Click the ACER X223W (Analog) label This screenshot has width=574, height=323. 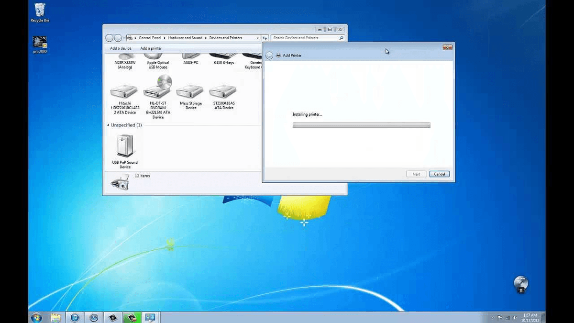125,65
